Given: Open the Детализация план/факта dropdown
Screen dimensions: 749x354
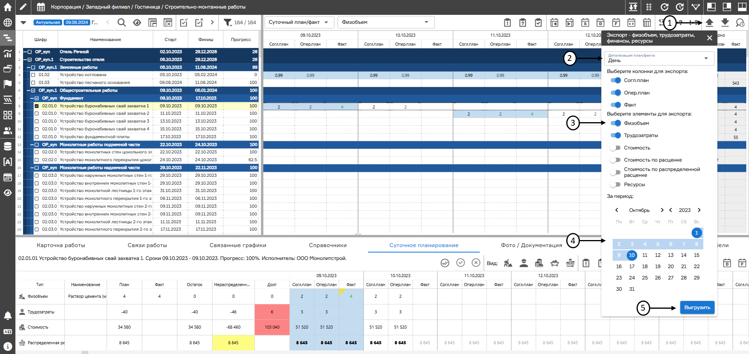Looking at the screenshot, I should click(x=659, y=59).
